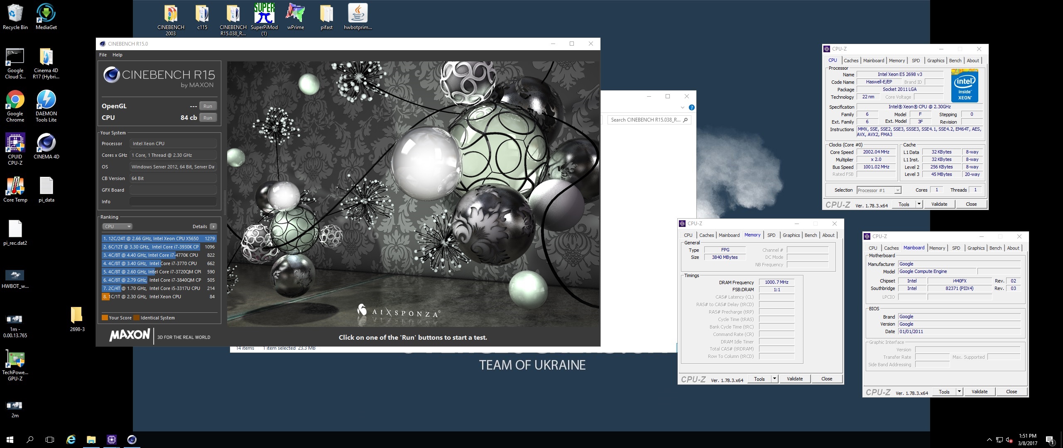The image size is (1063, 448).
Task: Open the MediaGet desktop icon
Action: (x=46, y=17)
